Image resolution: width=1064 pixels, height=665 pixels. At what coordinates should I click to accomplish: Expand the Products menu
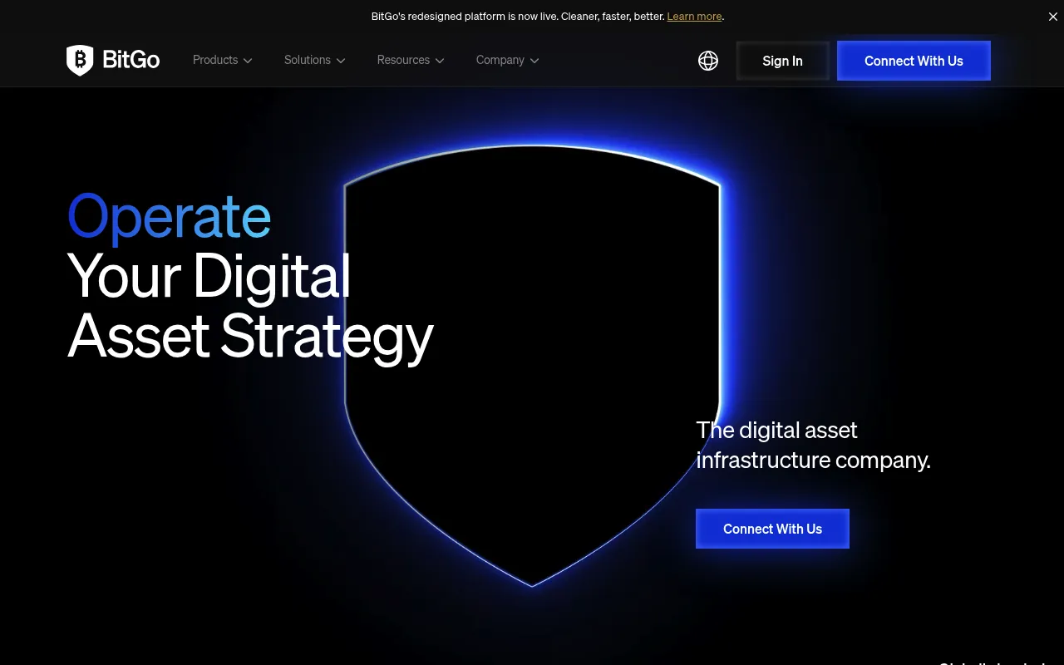(223, 60)
